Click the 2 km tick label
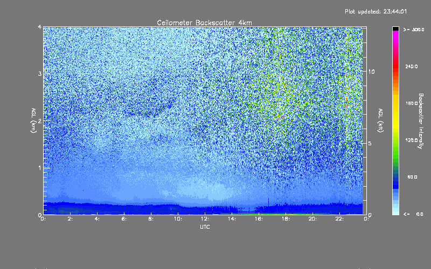The width and height of the screenshot is (431, 269). click(x=40, y=121)
